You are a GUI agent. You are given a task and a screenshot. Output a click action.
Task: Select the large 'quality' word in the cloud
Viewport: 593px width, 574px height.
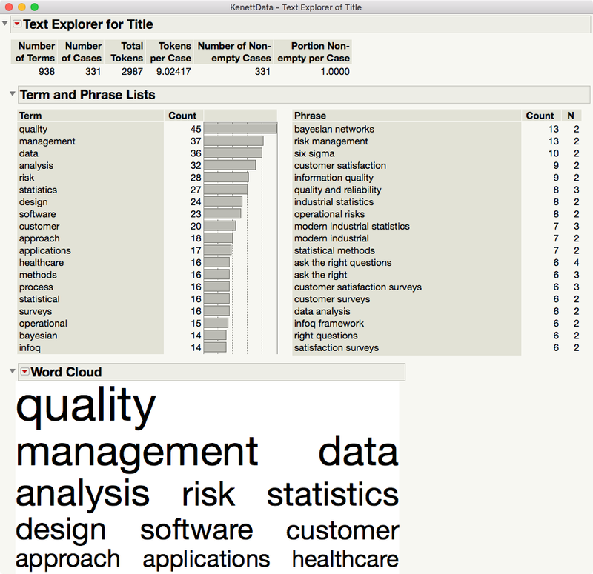coord(85,407)
